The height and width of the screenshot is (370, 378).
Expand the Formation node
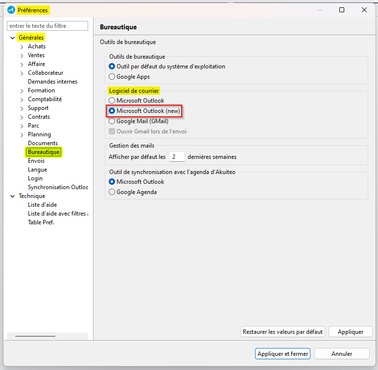22,91
